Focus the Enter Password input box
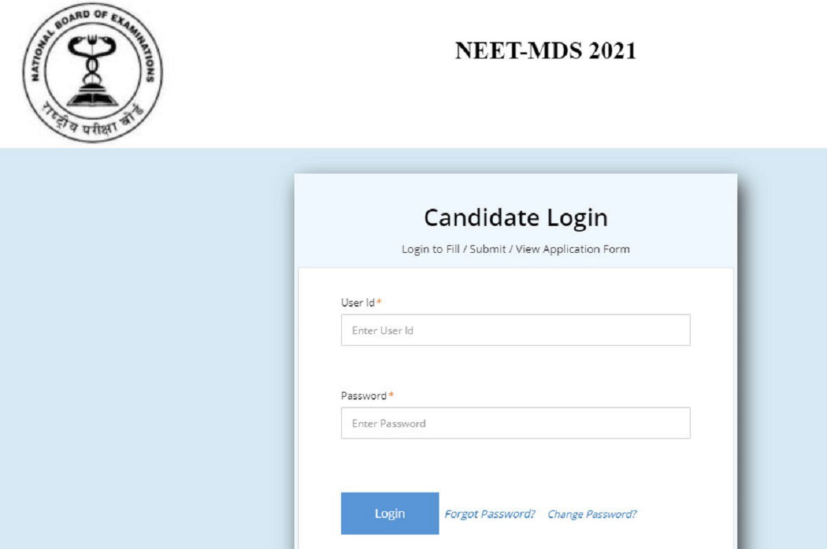Screen dimensions: 827x549 coord(515,423)
